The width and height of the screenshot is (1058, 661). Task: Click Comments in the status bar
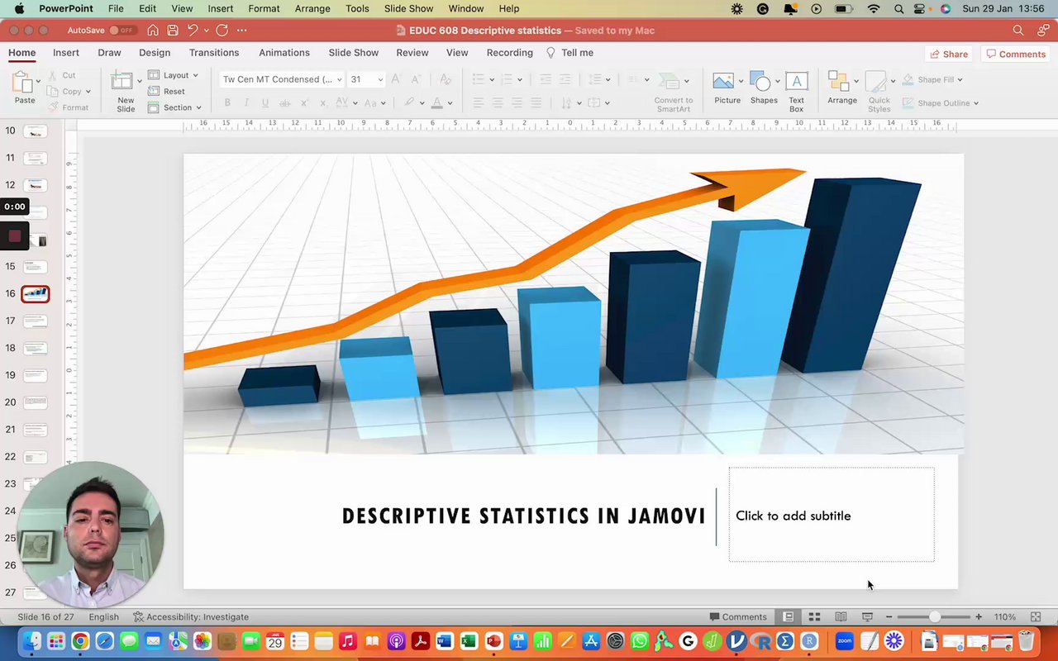click(x=738, y=616)
